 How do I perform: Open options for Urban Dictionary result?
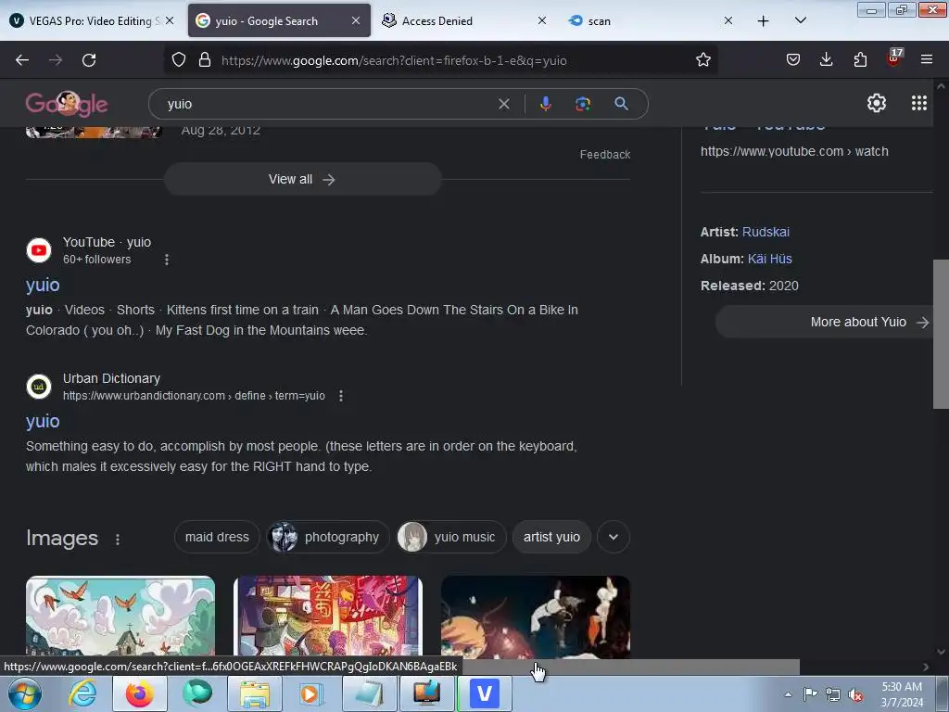pyautogui.click(x=341, y=396)
